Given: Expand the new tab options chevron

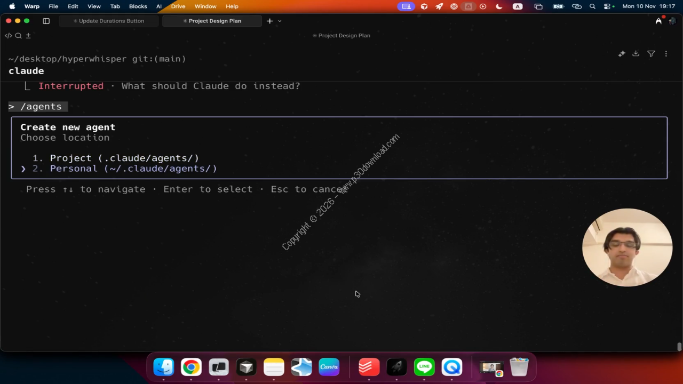Looking at the screenshot, I should 280,21.
